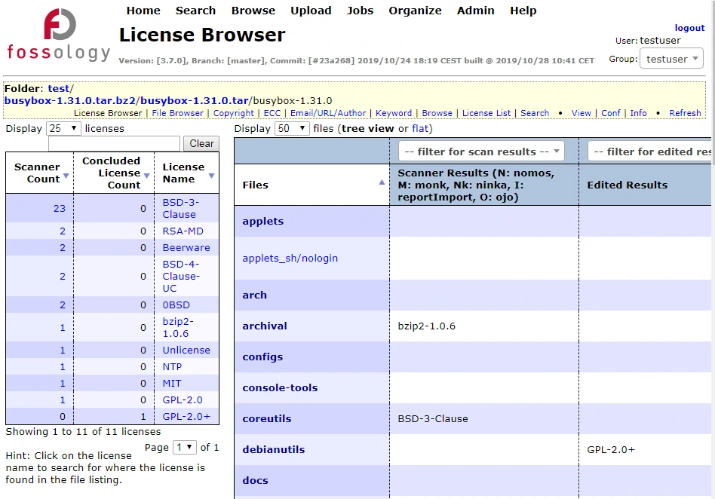This screenshot has height=499, width=715.
Task: Switch file listing to flat view
Action: click(x=420, y=128)
